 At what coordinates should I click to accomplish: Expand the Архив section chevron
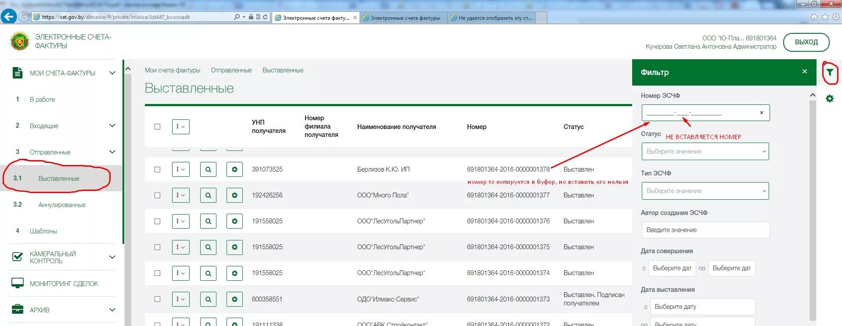coord(112,310)
